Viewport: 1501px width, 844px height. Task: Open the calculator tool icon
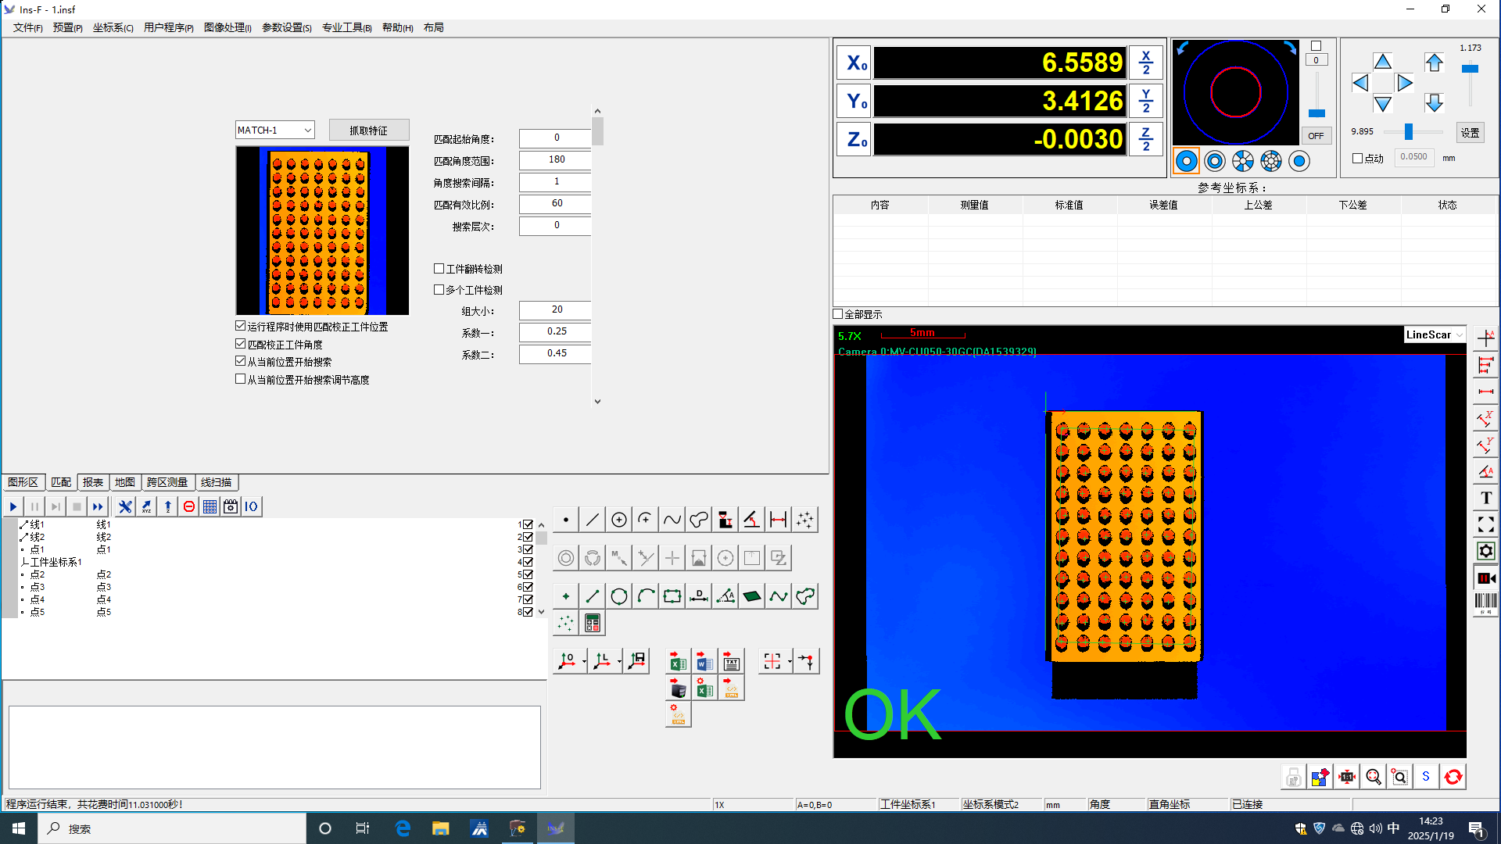(593, 623)
